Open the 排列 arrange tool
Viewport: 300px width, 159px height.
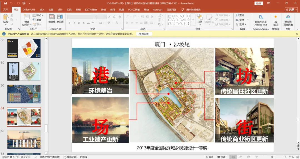point(200,19)
